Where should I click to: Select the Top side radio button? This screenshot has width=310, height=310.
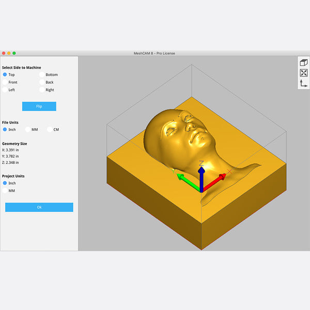5,74
